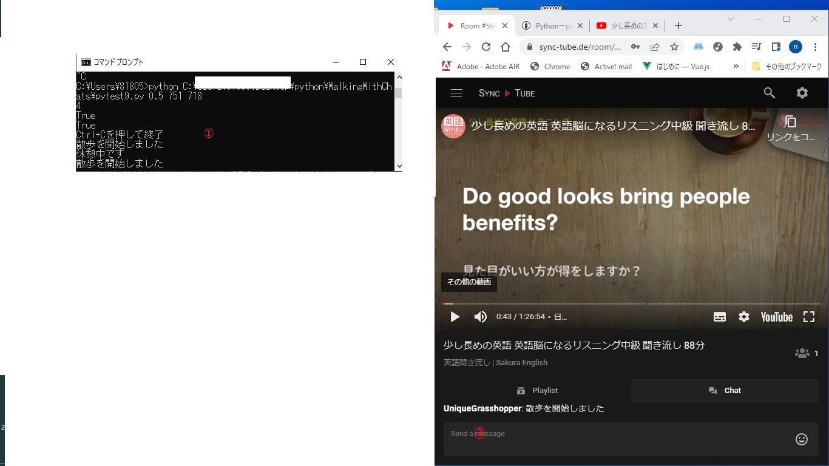The image size is (829, 466).
Task: Open SyncTube search
Action: 770,93
